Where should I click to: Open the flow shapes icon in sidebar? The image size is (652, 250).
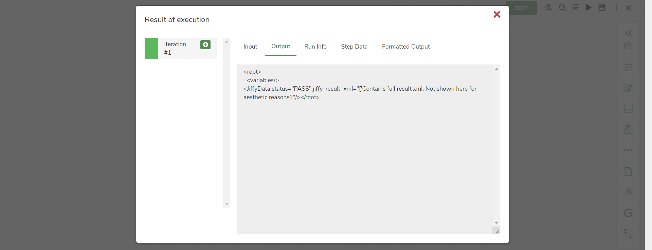click(628, 233)
